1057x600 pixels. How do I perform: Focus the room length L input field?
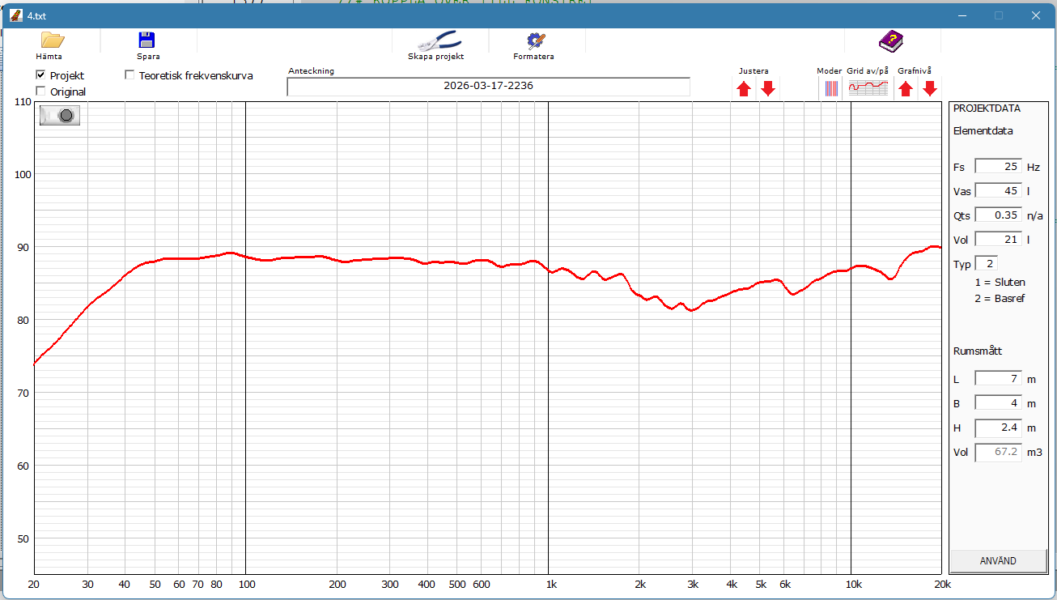998,379
